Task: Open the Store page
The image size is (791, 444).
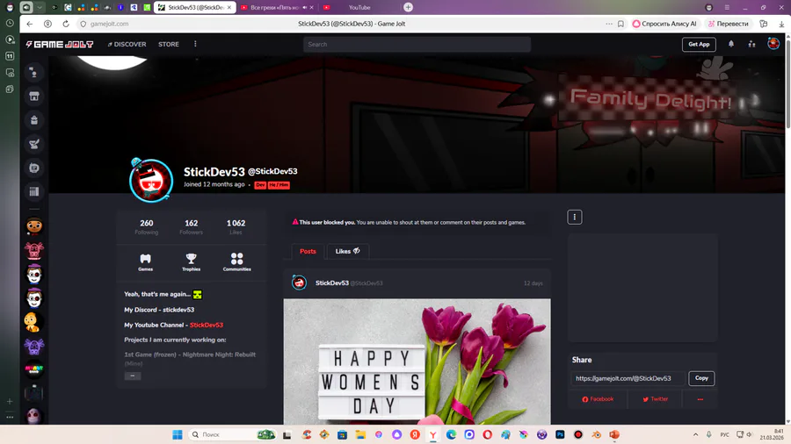Action: (169, 44)
